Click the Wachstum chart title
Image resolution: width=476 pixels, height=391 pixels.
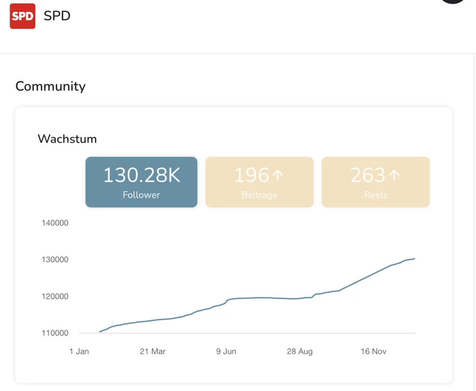click(x=67, y=139)
